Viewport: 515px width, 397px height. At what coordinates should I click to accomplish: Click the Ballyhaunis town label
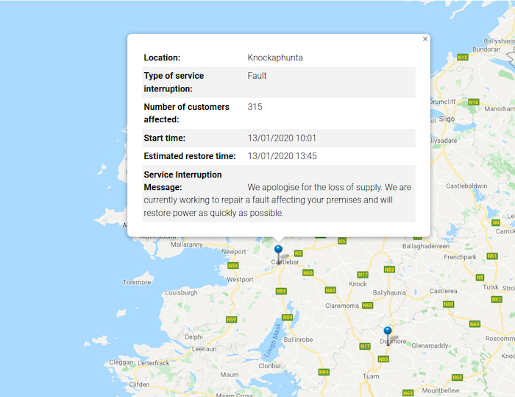(x=391, y=292)
